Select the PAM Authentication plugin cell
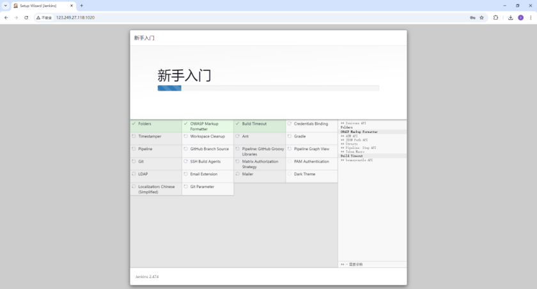The height and width of the screenshot is (289, 537). [312, 164]
